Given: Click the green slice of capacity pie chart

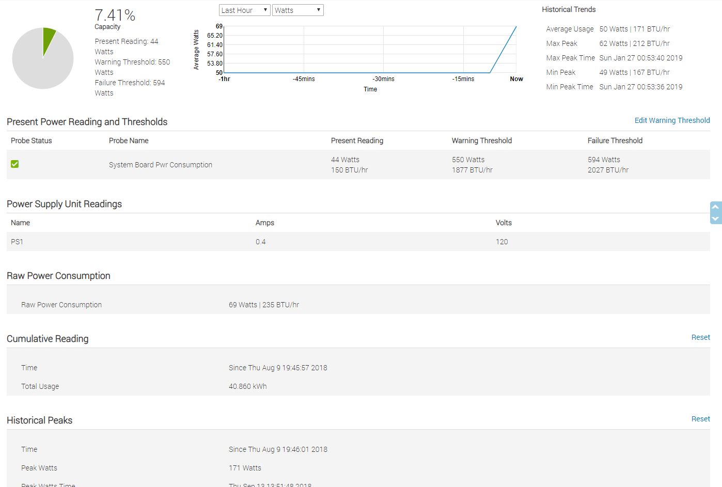Looking at the screenshot, I should (49, 39).
